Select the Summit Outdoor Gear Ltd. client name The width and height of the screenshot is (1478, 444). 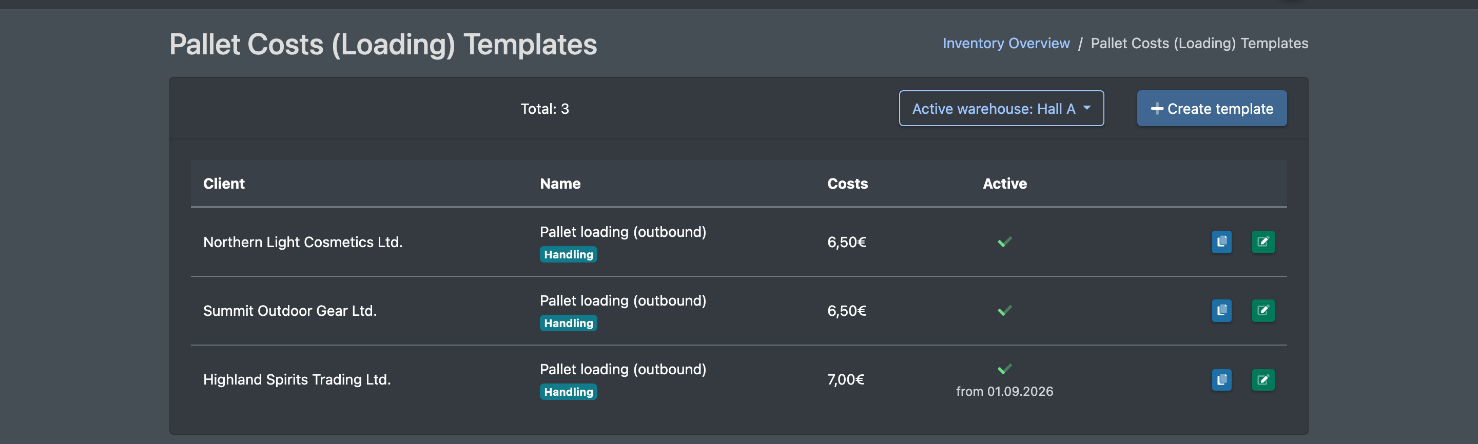[x=290, y=311]
